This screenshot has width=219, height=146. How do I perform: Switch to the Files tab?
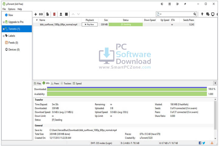tap(37, 83)
